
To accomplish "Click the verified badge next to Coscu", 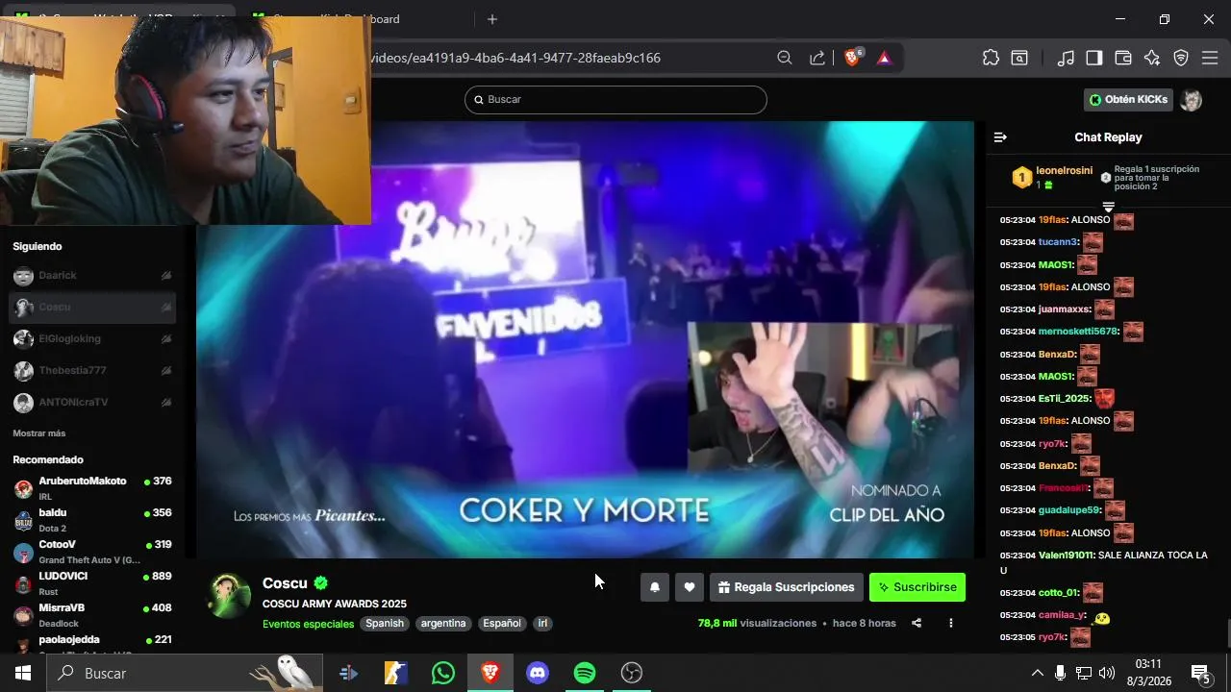I will (321, 583).
